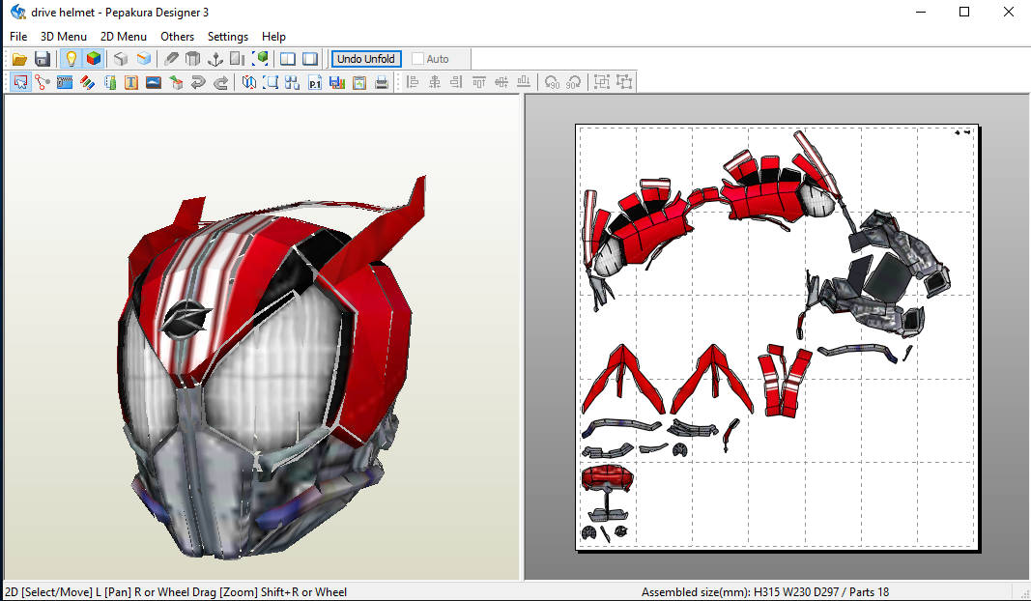1031x601 pixels.
Task: Click the axis anchor icon
Action: pyautogui.click(x=215, y=59)
